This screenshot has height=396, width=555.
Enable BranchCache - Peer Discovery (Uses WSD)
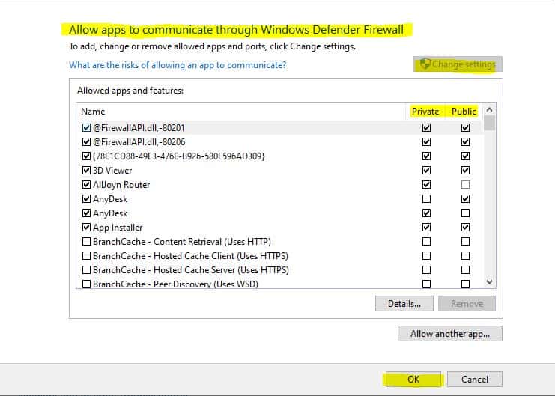click(86, 284)
